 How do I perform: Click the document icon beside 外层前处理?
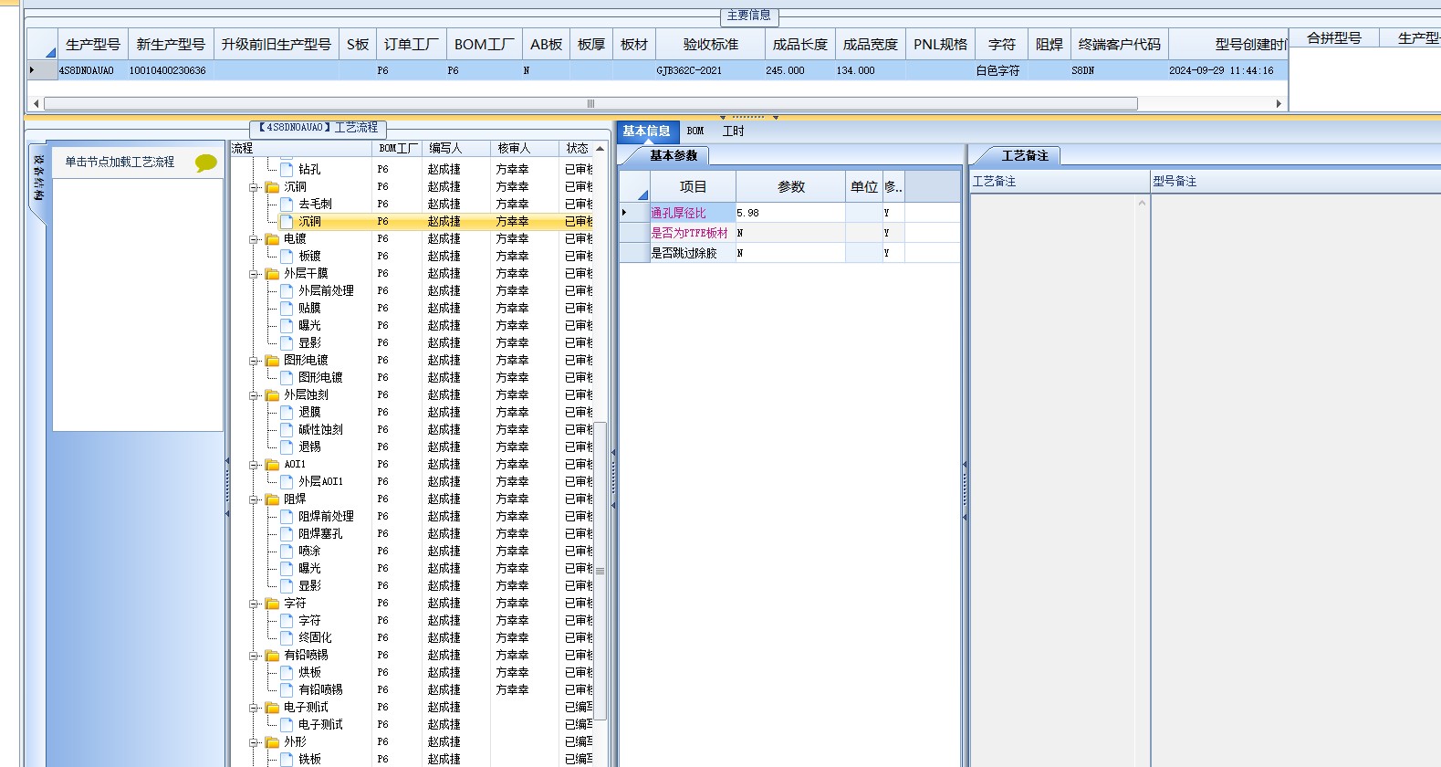[x=287, y=290]
